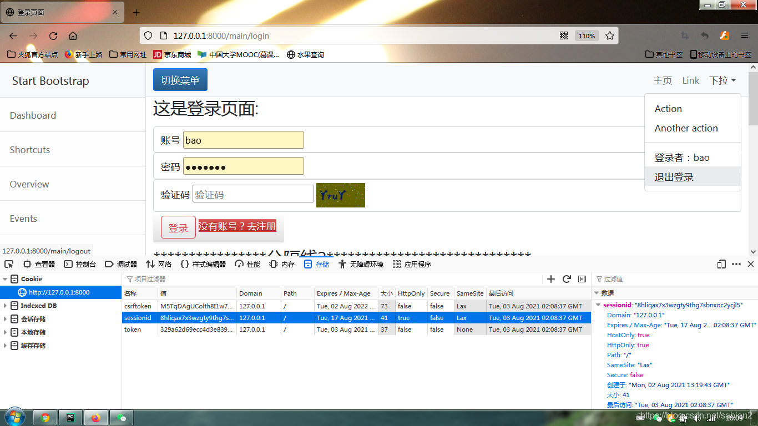Click the 登录 submit button
This screenshot has height=426, width=758.
[178, 227]
